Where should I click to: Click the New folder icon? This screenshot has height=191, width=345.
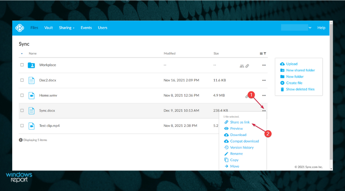point(282,76)
